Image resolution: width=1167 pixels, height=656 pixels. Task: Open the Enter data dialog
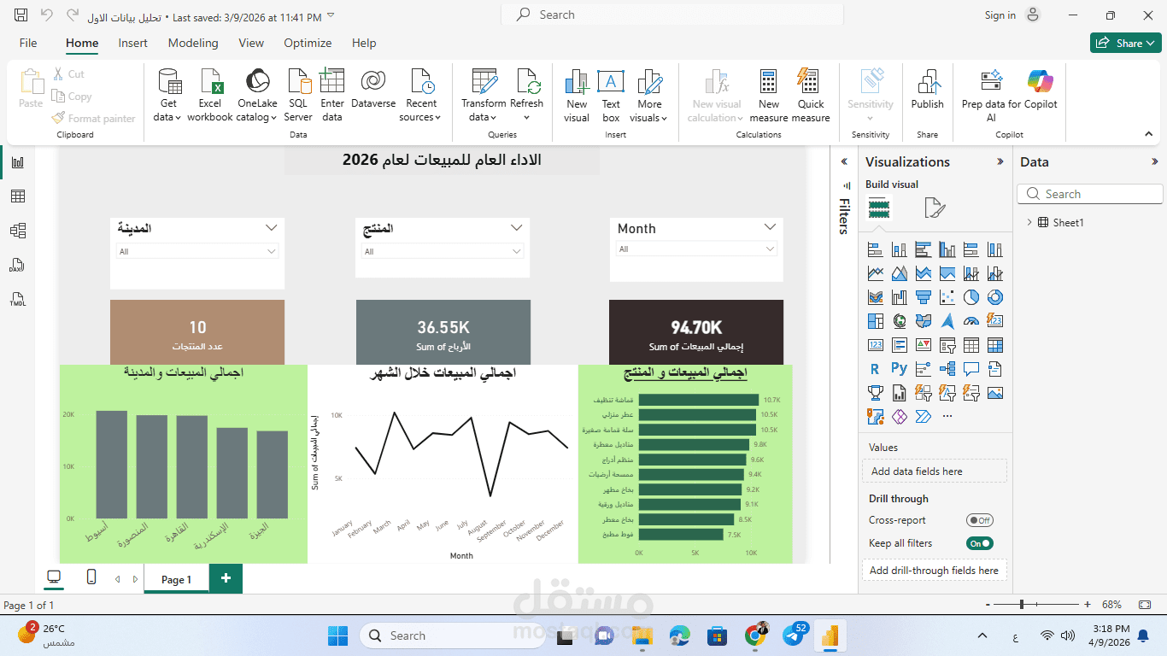pos(332,95)
